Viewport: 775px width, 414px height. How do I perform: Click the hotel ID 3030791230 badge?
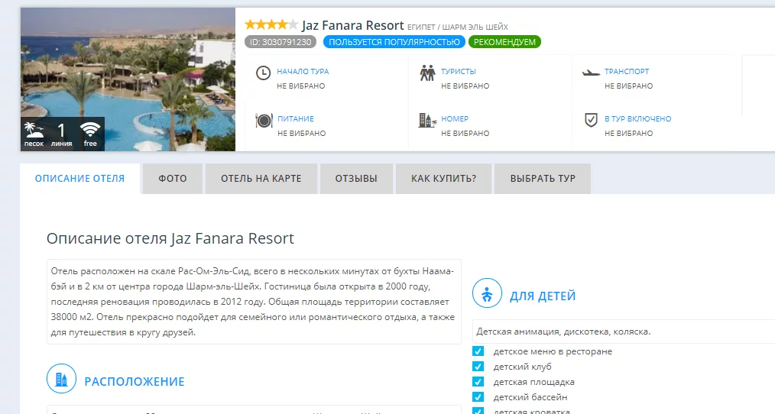click(x=280, y=42)
